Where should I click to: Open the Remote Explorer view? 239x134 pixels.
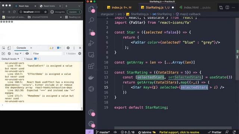click(91, 55)
